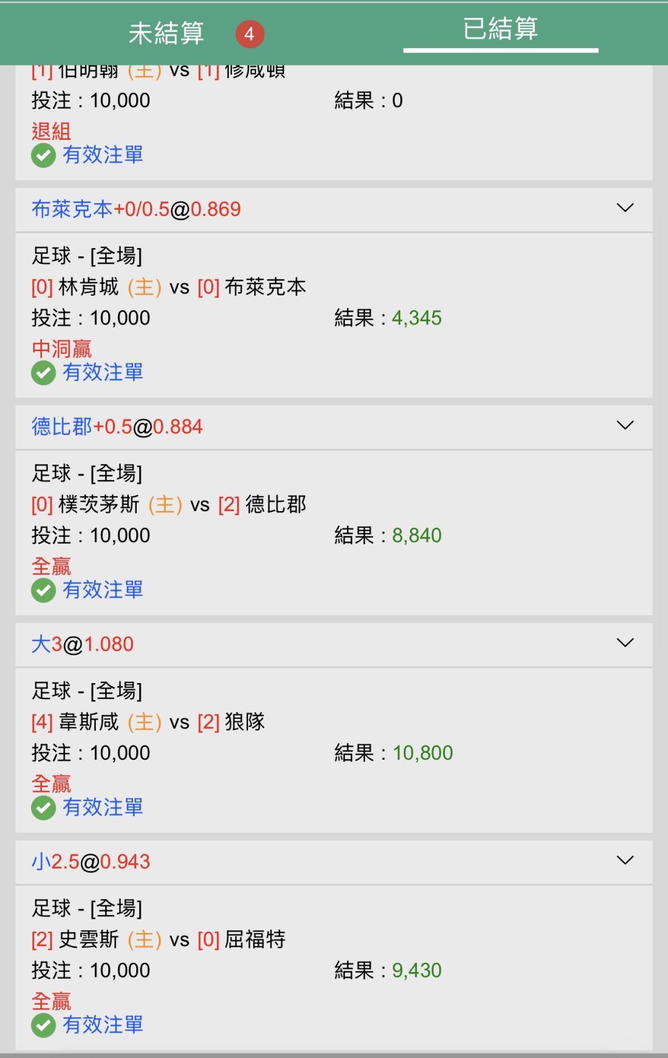
Task: Select the 已結算 tab
Action: tap(500, 28)
